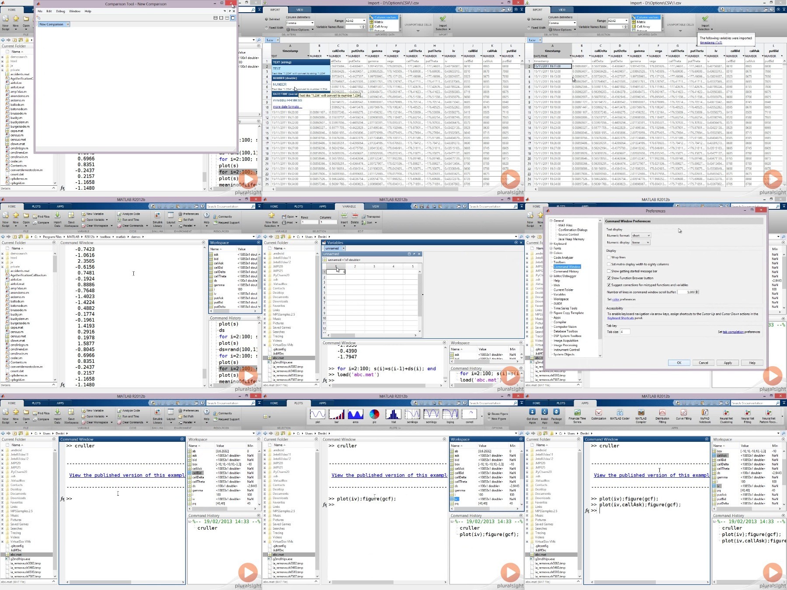
Task: Switch to the VARIABLE ribbon tab
Action: click(349, 206)
